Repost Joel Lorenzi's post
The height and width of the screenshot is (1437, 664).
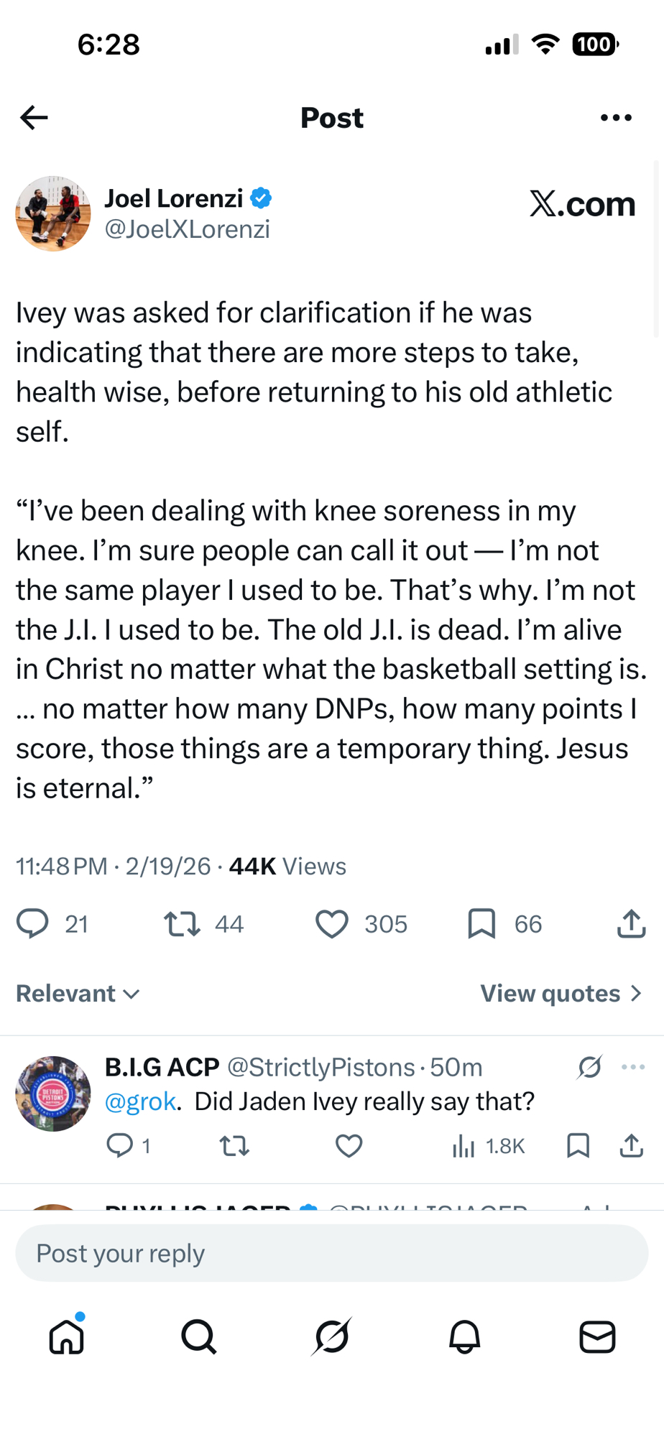click(x=182, y=923)
